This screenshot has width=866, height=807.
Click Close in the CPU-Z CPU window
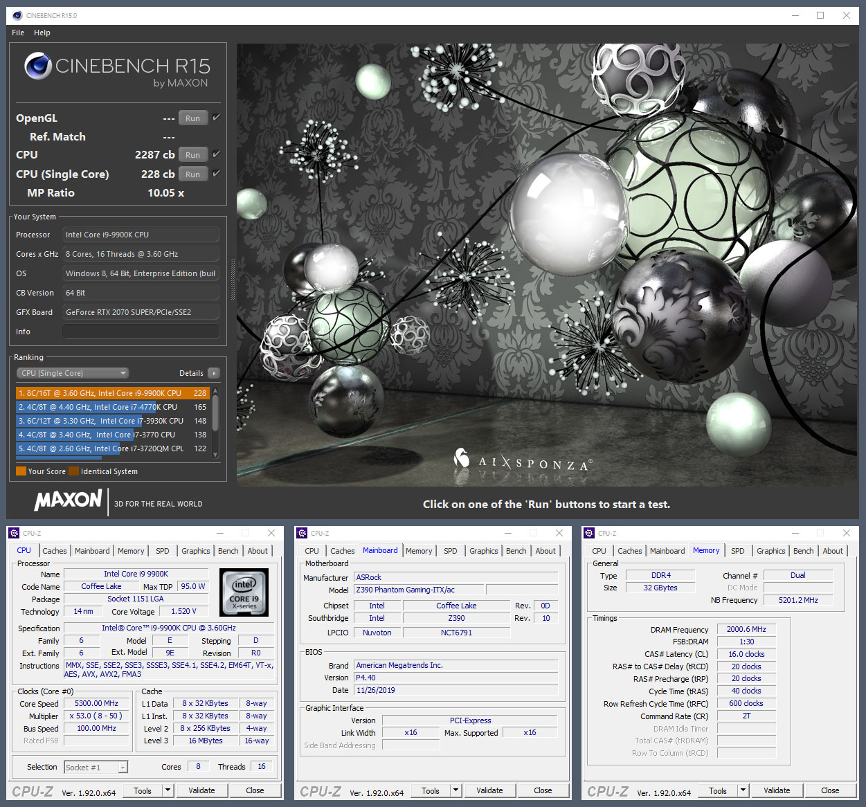(255, 790)
